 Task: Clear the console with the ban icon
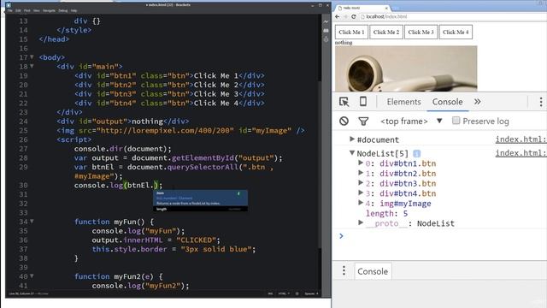[x=344, y=121]
